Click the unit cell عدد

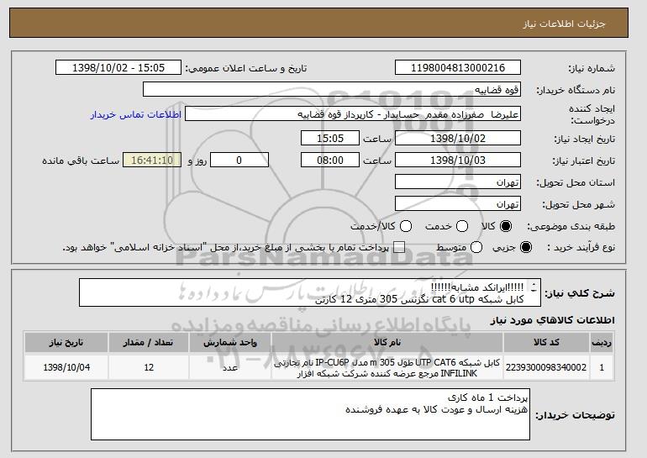230,367
